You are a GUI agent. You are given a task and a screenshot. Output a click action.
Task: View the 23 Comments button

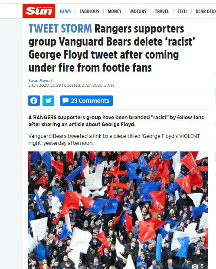pos(86,101)
